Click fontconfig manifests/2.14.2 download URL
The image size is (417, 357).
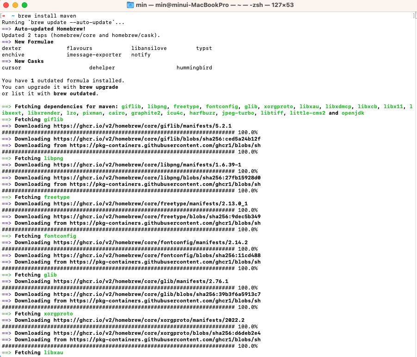(x=151, y=242)
